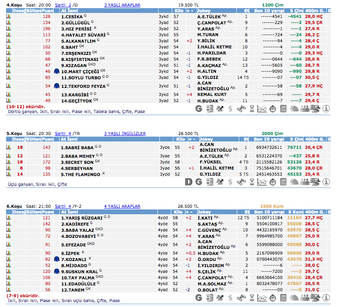Screen dimensions: 338x307
Task: Open the 3 YAŞLI İNGİLİZLER link
Action: click(124, 133)
